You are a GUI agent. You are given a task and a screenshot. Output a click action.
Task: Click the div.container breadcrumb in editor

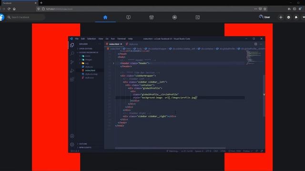coord(206,48)
